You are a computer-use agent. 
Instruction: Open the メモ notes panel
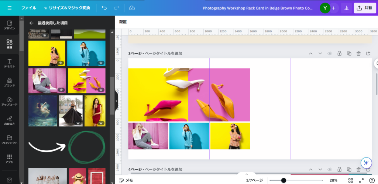tap(126, 180)
